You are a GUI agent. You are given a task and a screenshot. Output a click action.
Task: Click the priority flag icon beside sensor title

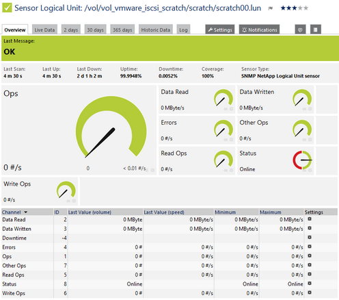[271, 8]
